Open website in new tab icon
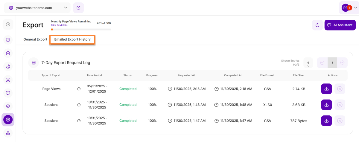 78,8
